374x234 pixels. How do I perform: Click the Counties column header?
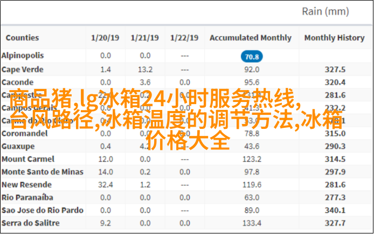pyautogui.click(x=22, y=38)
